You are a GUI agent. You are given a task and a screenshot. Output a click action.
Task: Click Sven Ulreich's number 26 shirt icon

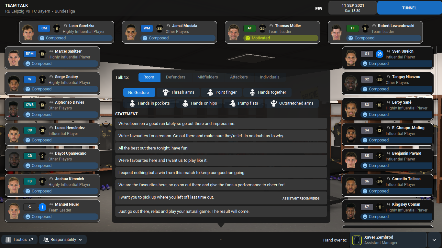(x=379, y=54)
